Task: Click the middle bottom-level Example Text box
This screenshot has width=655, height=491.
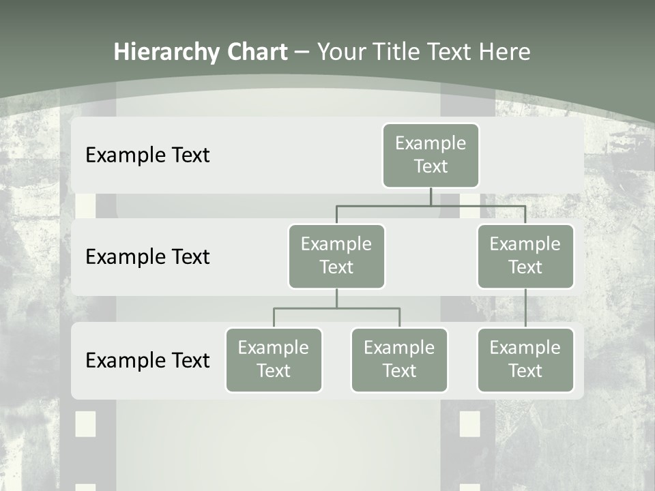Action: tap(399, 360)
